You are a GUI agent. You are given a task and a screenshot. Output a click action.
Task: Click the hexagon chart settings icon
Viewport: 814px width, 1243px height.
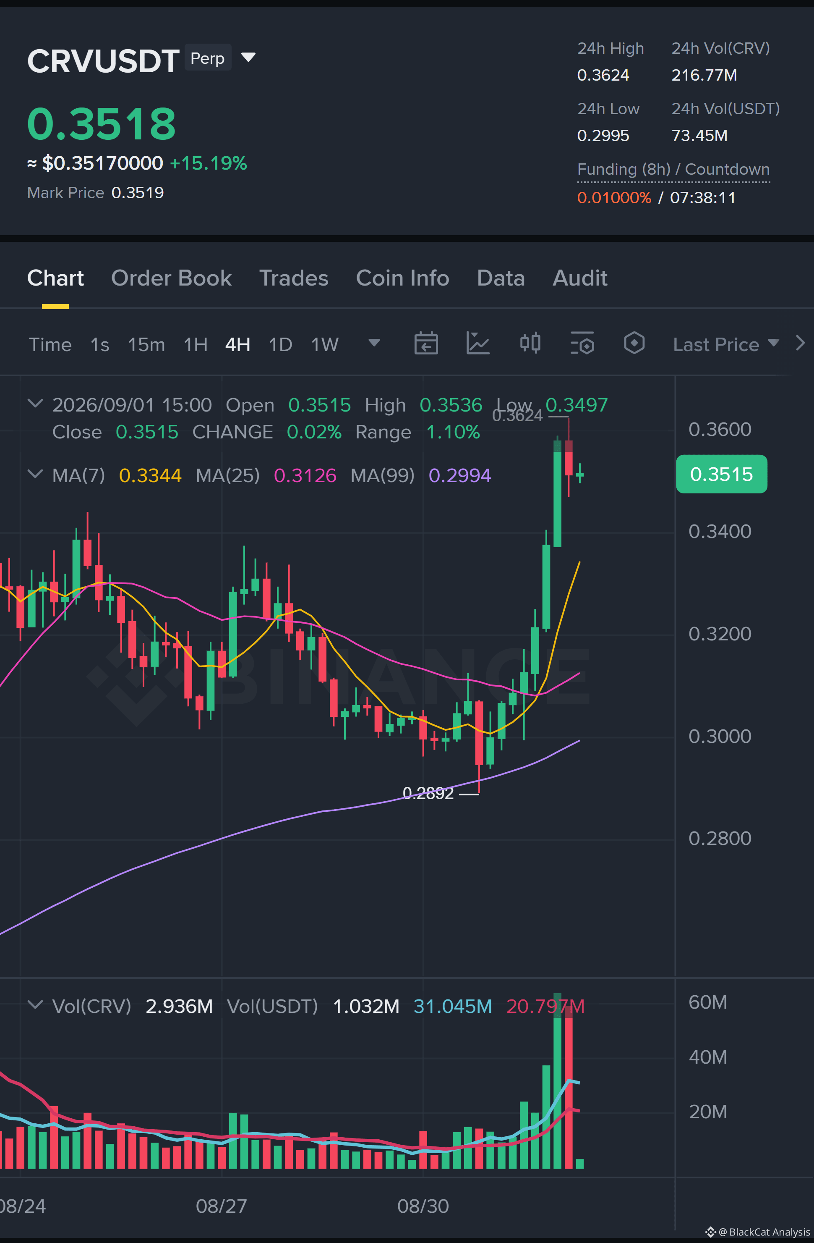634,343
